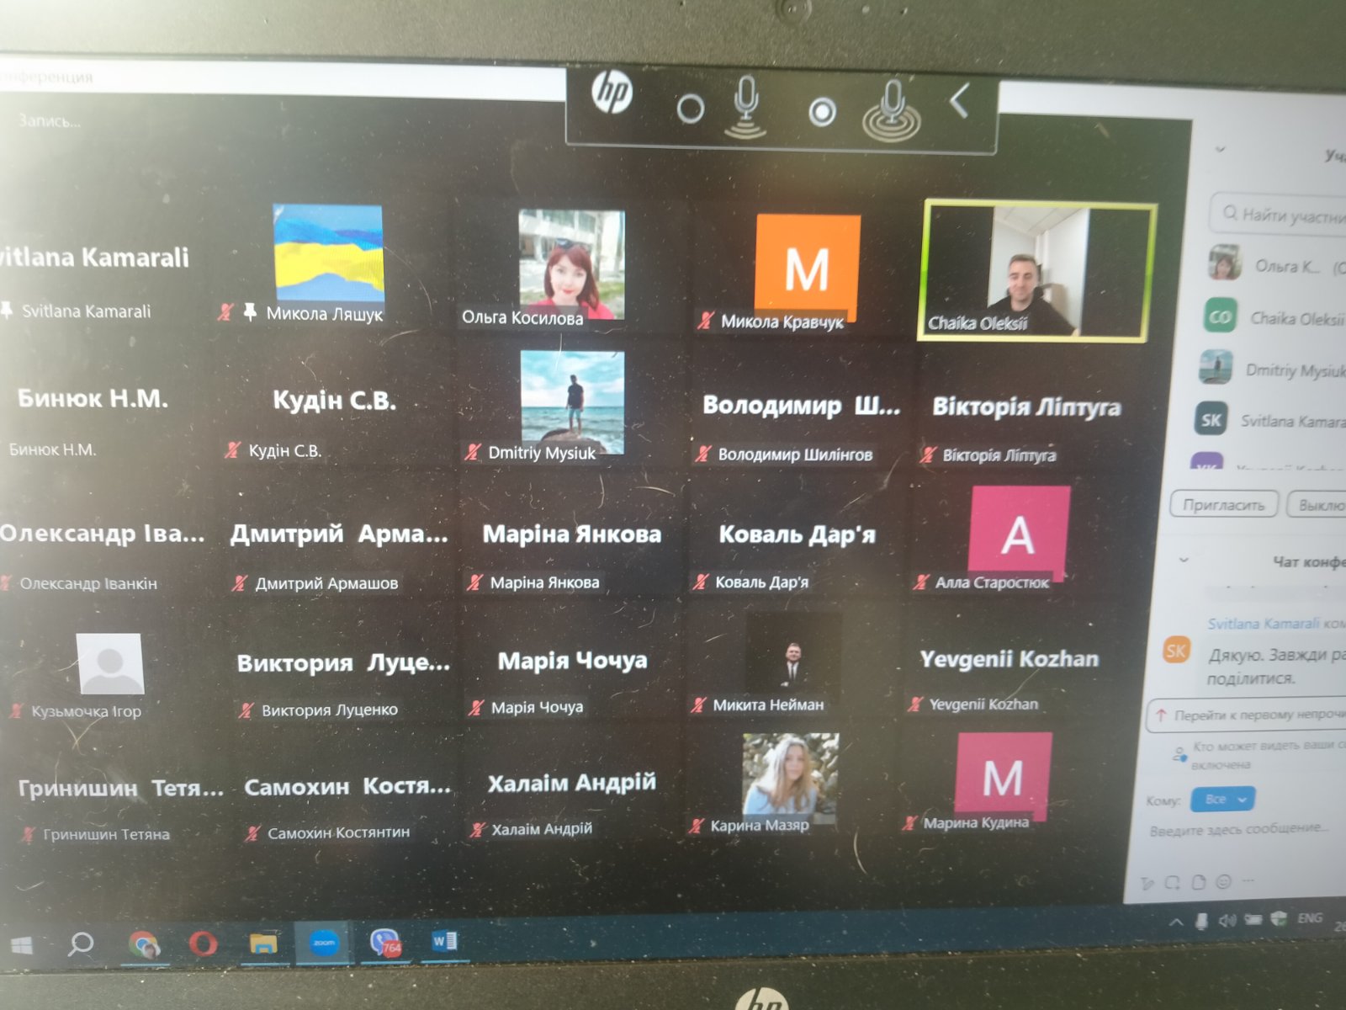This screenshot has width=1346, height=1010.
Task: Select 'Дмитрий Армашов' name label
Action: point(326,582)
